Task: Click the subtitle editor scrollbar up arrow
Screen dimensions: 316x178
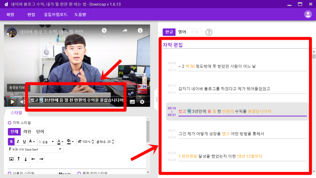Action: tap(314, 52)
